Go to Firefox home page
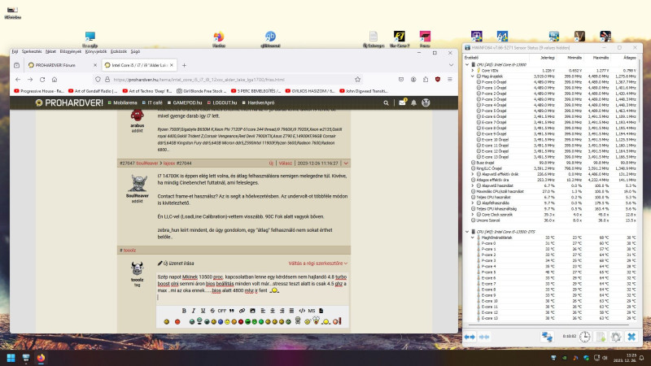The image size is (651, 366). click(x=55, y=79)
